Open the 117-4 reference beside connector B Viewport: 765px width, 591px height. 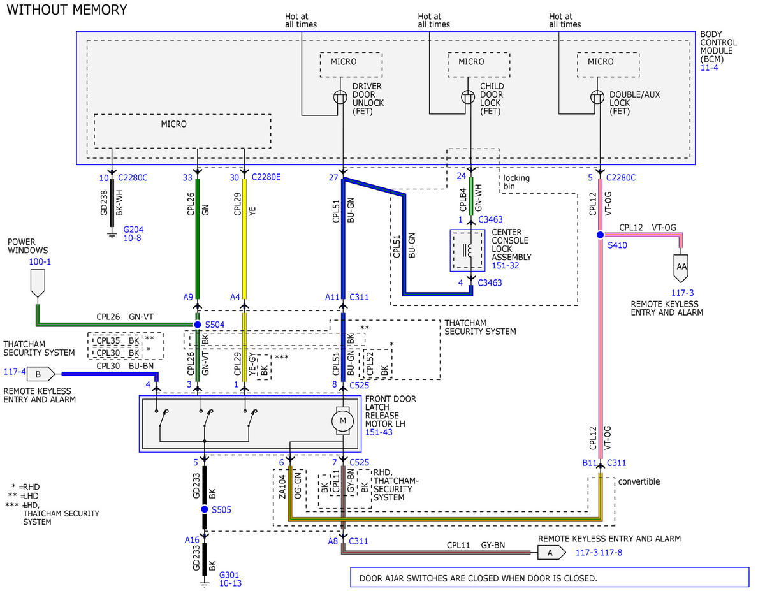pos(14,371)
